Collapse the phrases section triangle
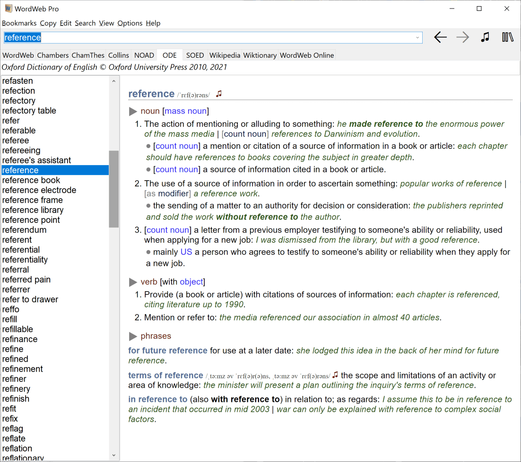This screenshot has height=462, width=521. click(133, 337)
